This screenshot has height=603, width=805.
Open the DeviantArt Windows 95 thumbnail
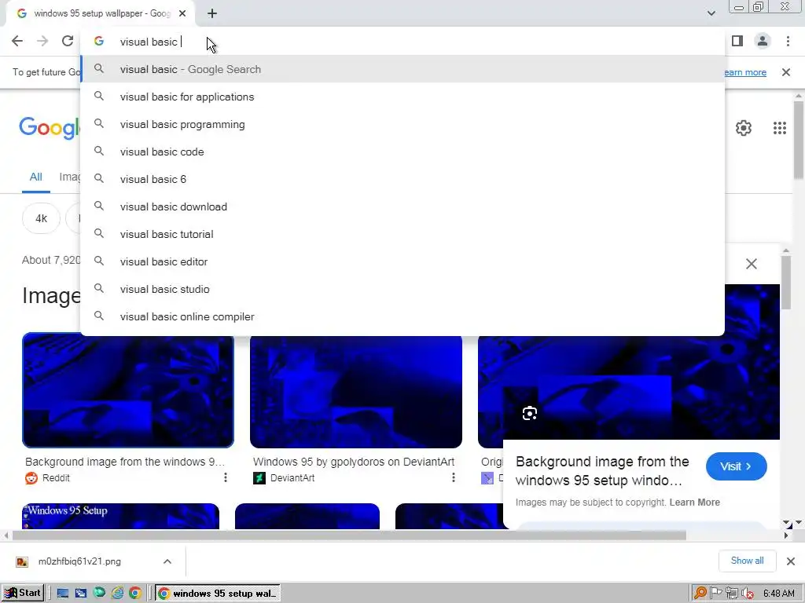pos(356,391)
